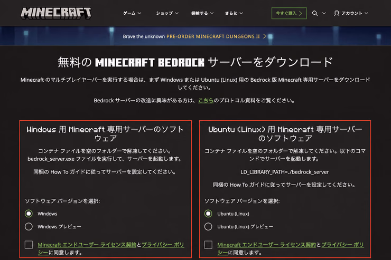The height and width of the screenshot is (260, 391).
Task: Expand the アカウント dropdown chevron
Action: pyautogui.click(x=366, y=13)
